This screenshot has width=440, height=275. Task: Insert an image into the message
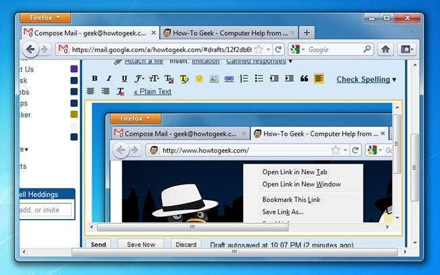point(214,79)
